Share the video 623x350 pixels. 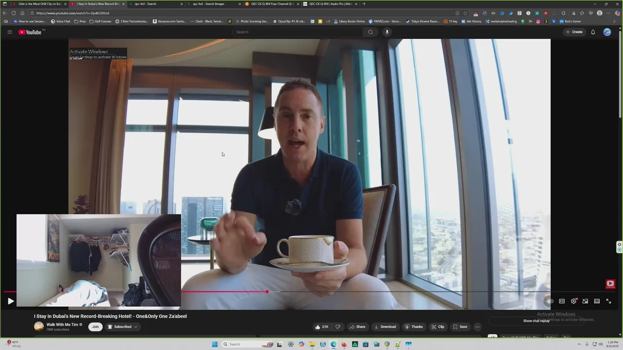tap(357, 327)
